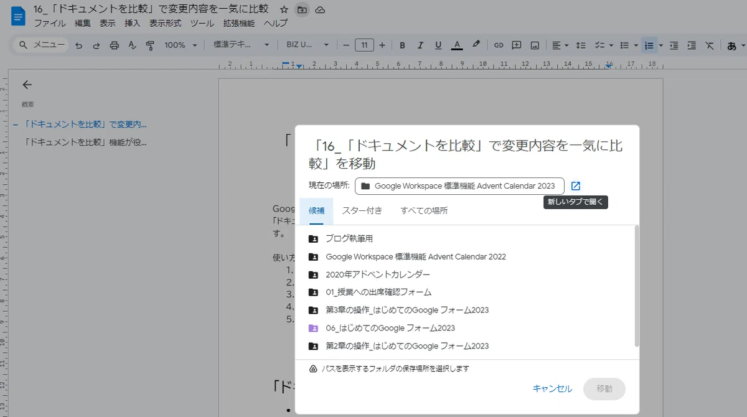Screen dimensions: 747x417
Task: Check the cloud save status icon
Action: point(320,10)
